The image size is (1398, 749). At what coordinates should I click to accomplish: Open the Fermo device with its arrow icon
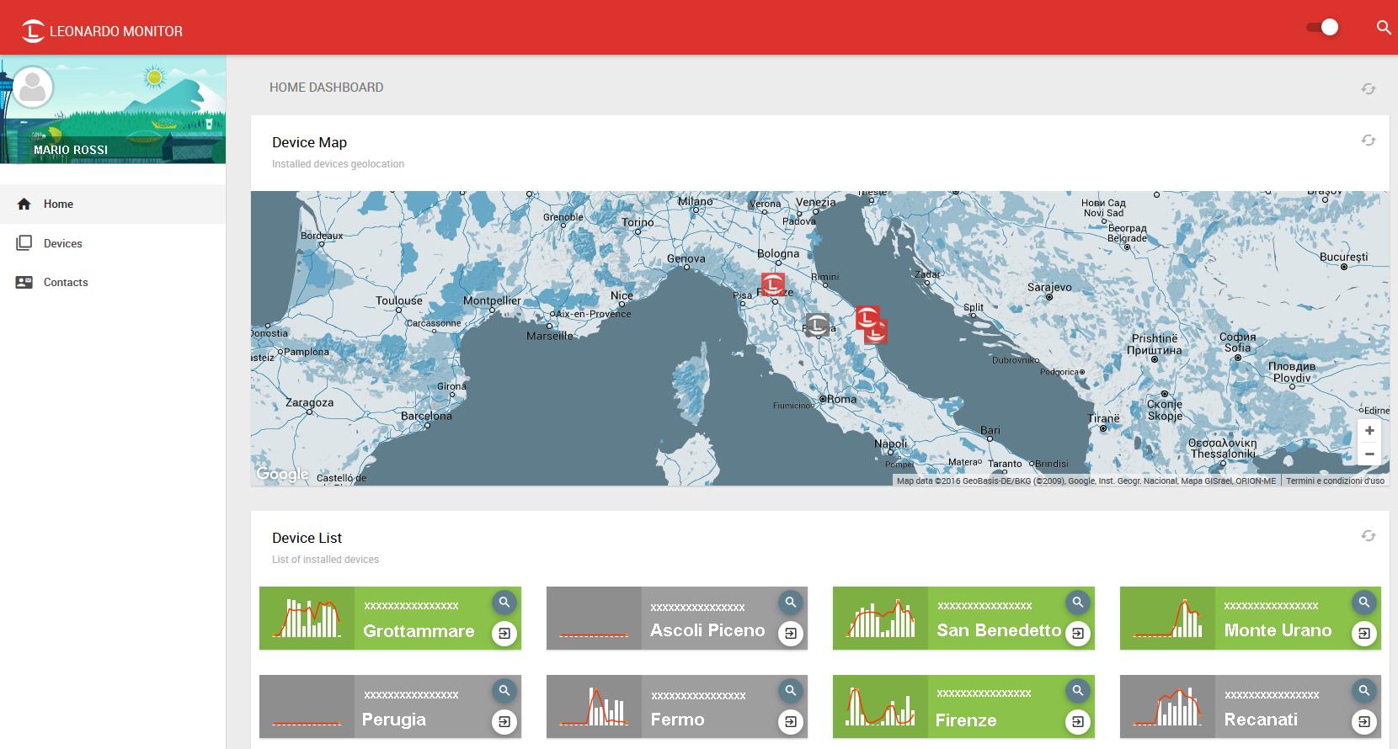click(x=790, y=721)
